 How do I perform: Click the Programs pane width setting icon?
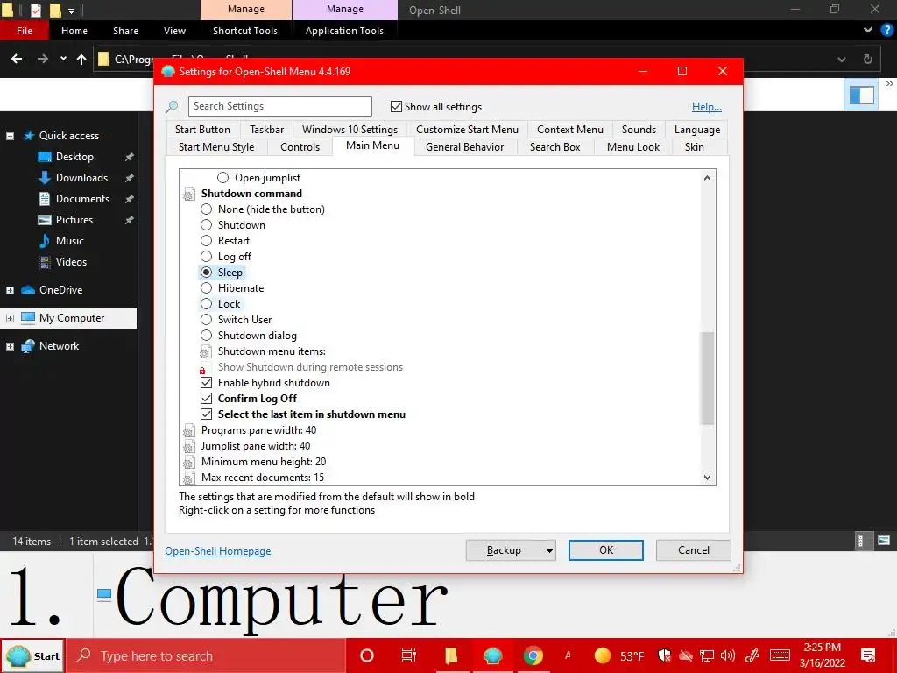click(x=189, y=430)
